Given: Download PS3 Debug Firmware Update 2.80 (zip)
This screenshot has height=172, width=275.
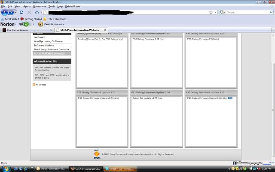Looking at the screenshot, I should (x=207, y=98).
